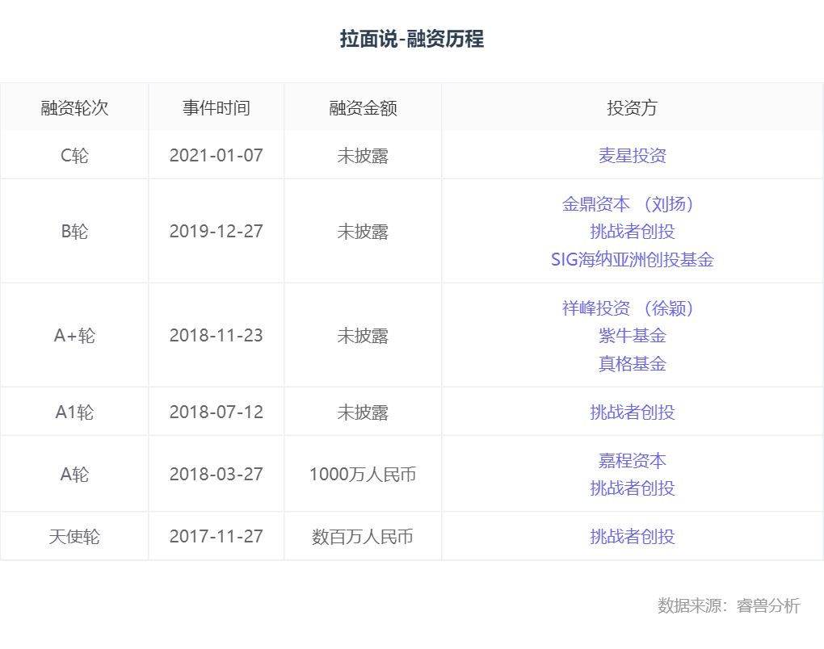Select the 1000万人民币 amount cell

click(x=363, y=475)
